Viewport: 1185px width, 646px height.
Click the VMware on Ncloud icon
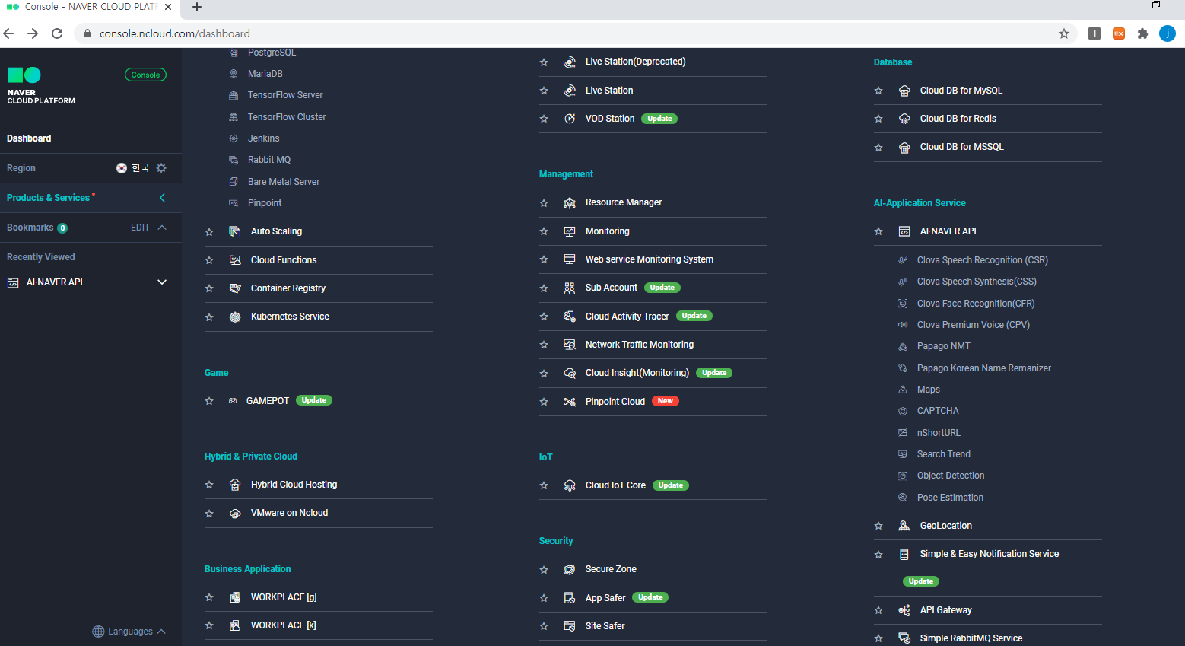(x=235, y=513)
